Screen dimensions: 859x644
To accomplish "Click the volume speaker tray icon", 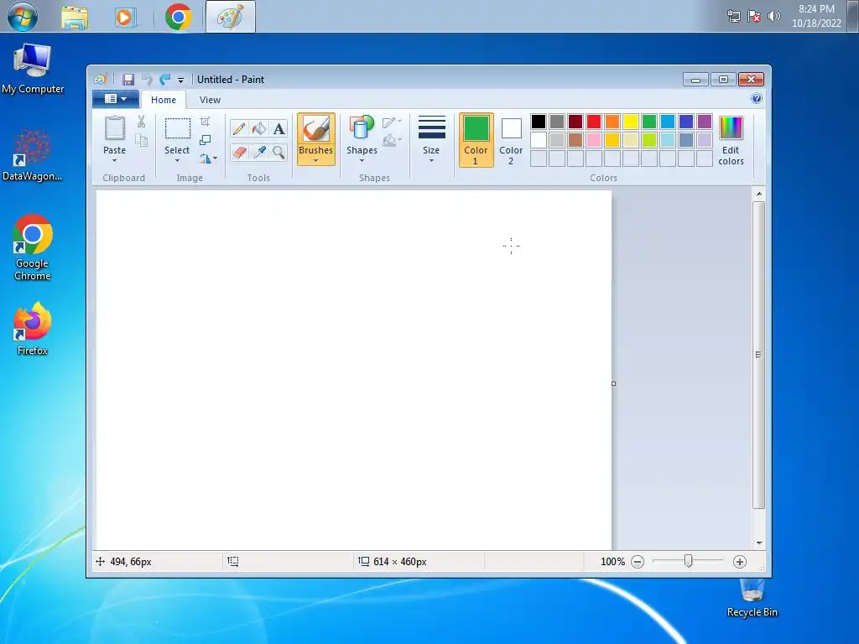I will click(x=773, y=17).
